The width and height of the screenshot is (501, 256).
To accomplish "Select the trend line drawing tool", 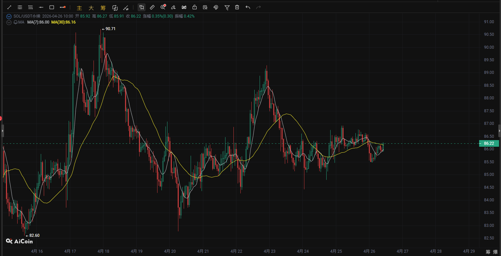I will pos(9,7).
